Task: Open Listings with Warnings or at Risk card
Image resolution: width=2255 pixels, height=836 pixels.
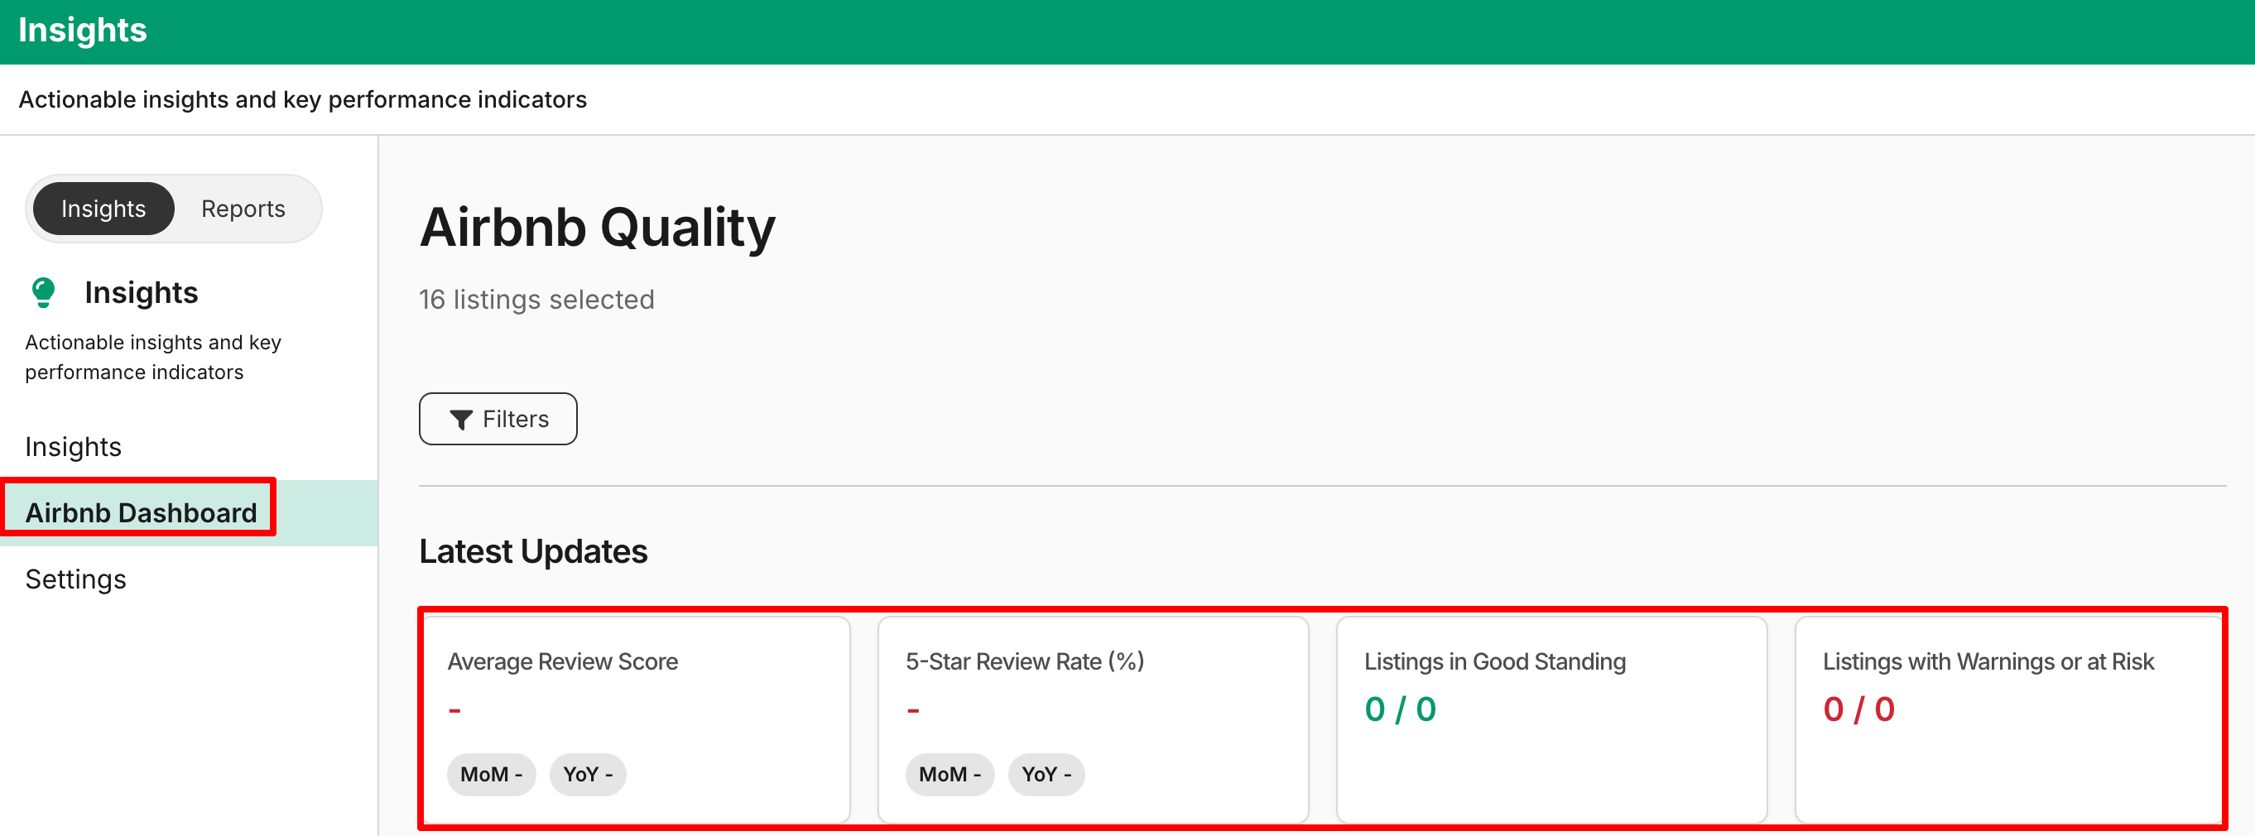Action: point(2010,719)
